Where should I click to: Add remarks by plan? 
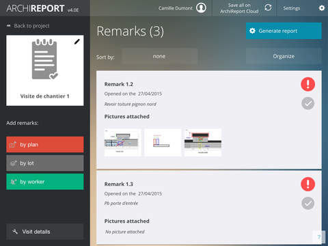[45, 144]
